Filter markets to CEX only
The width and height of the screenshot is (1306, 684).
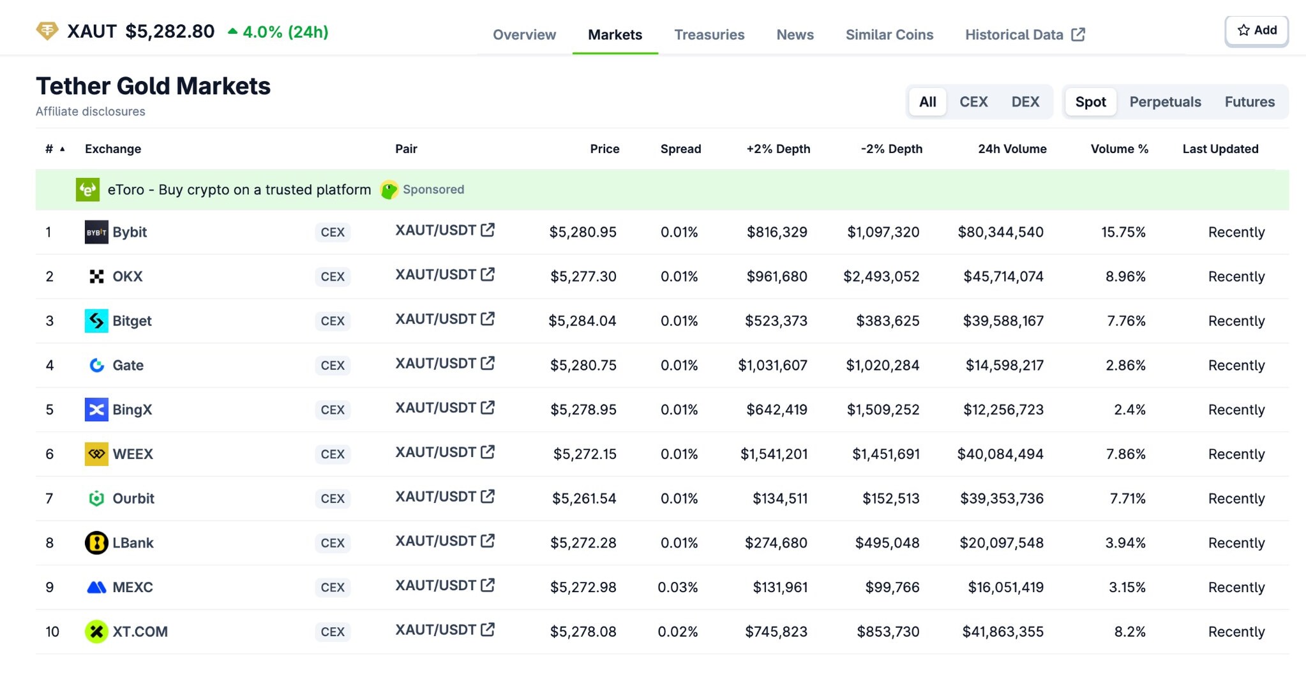click(973, 101)
